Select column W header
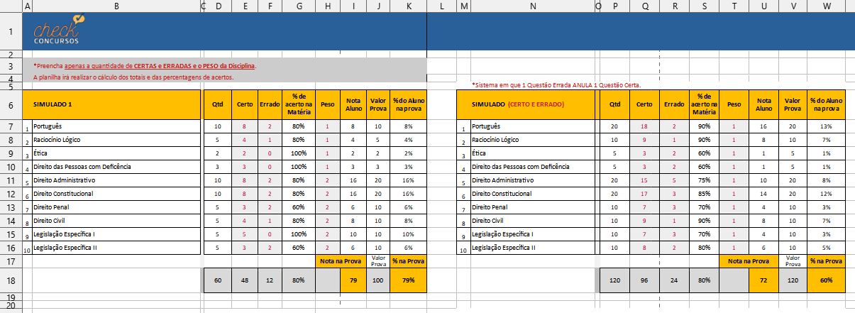 click(x=827, y=6)
